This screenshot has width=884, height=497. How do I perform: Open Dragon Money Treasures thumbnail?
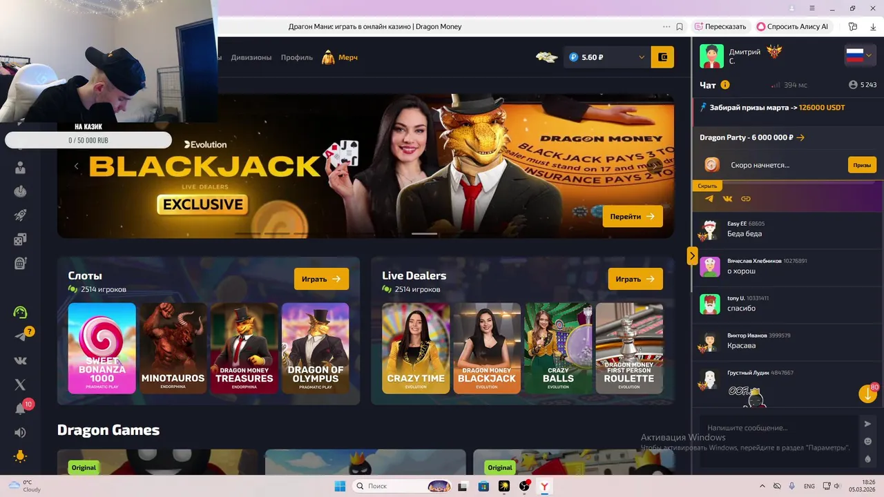(x=244, y=348)
